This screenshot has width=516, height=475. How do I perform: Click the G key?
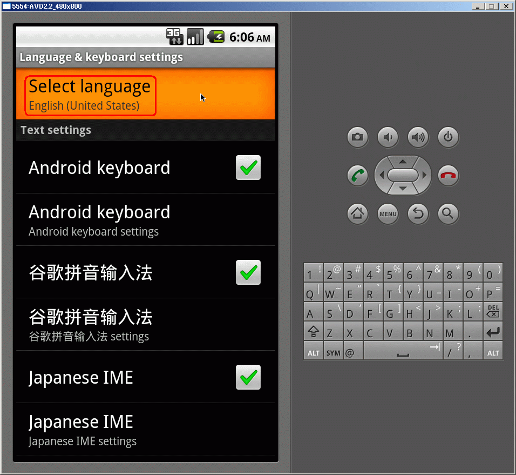pyautogui.click(x=393, y=311)
